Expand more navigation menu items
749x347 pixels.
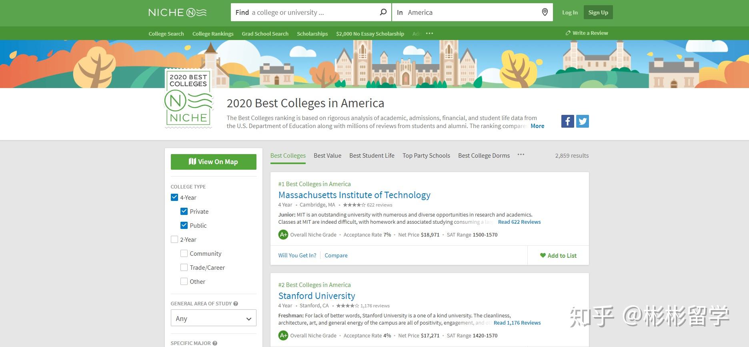pos(429,34)
